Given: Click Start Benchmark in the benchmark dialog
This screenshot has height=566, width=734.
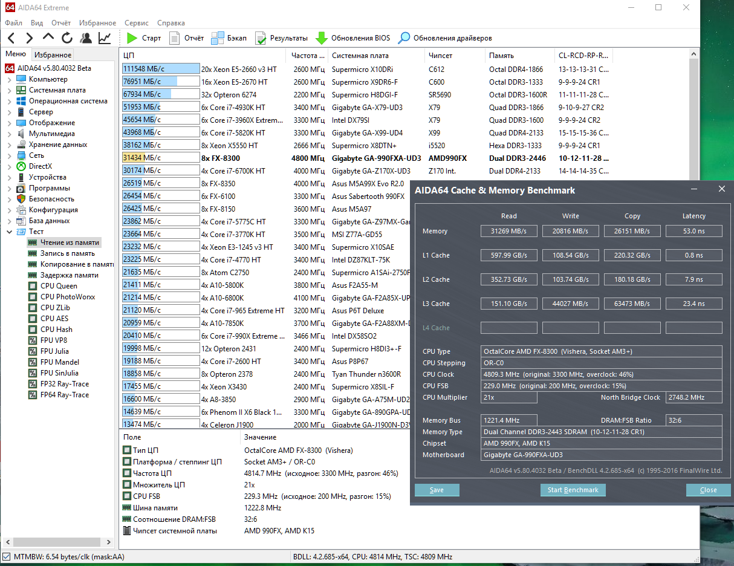Looking at the screenshot, I should [x=573, y=490].
